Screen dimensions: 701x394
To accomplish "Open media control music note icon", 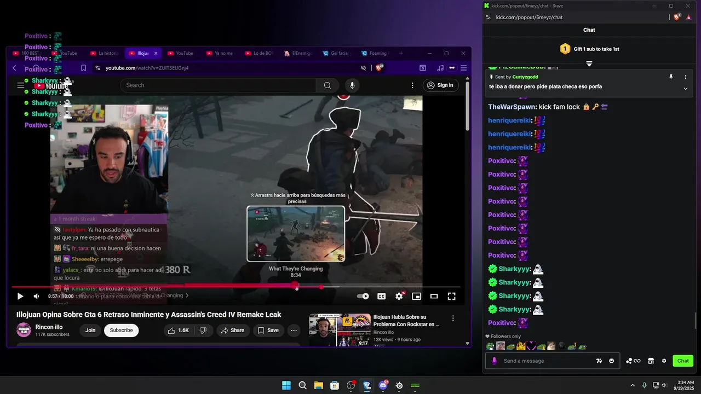I will [440, 68].
